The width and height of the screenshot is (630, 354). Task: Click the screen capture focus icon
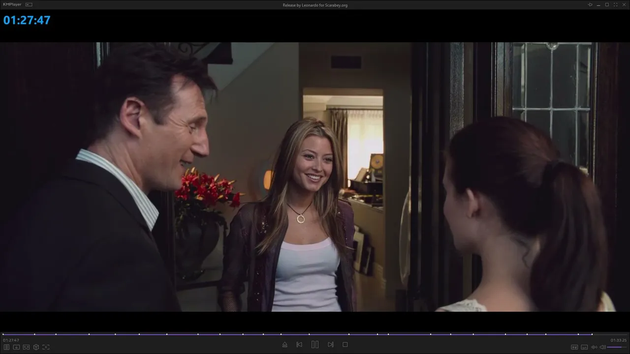tap(46, 347)
